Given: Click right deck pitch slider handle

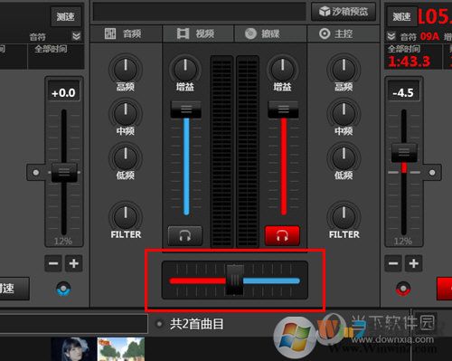Looking at the screenshot, I should point(404,153).
